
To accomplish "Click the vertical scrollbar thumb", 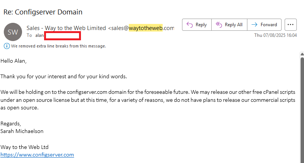I will point(302,109).
